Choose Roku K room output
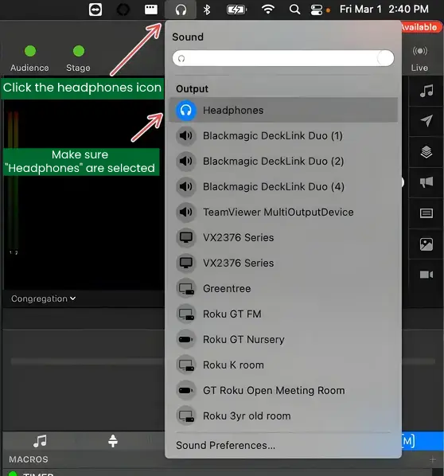The width and height of the screenshot is (444, 476). (x=283, y=365)
